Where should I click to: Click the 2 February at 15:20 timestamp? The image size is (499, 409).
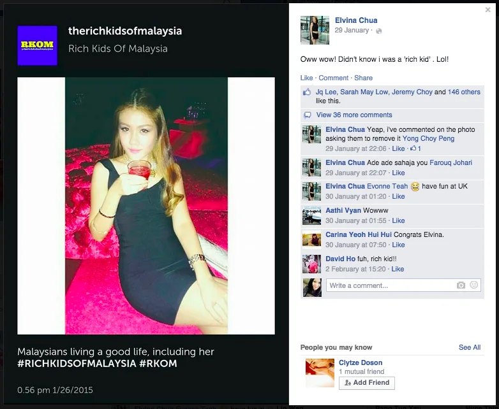pyautogui.click(x=355, y=269)
